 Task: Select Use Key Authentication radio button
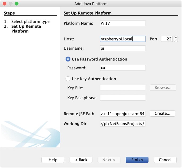pos(68,79)
